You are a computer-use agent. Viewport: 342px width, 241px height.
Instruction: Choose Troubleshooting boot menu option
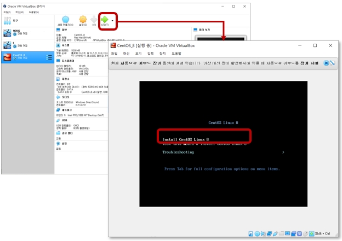(x=178, y=152)
